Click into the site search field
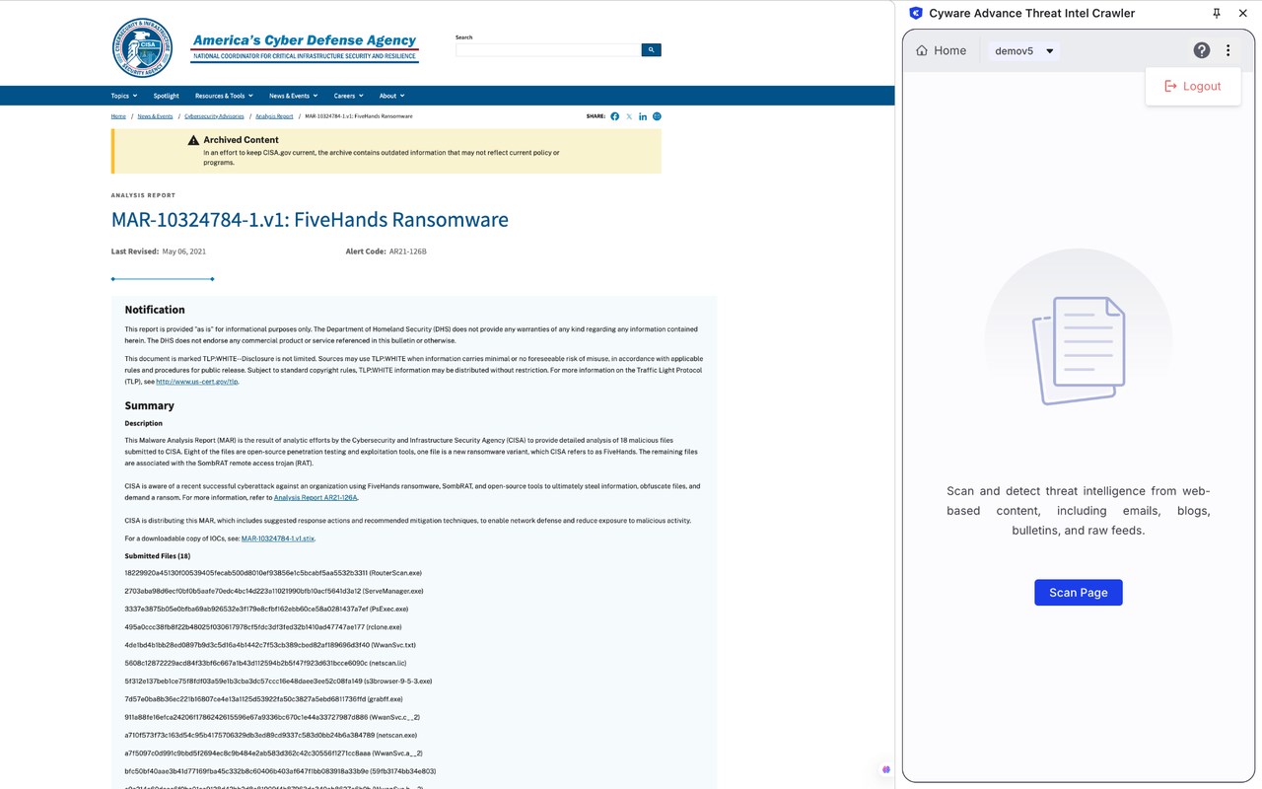This screenshot has height=789, width=1262. pos(548,49)
